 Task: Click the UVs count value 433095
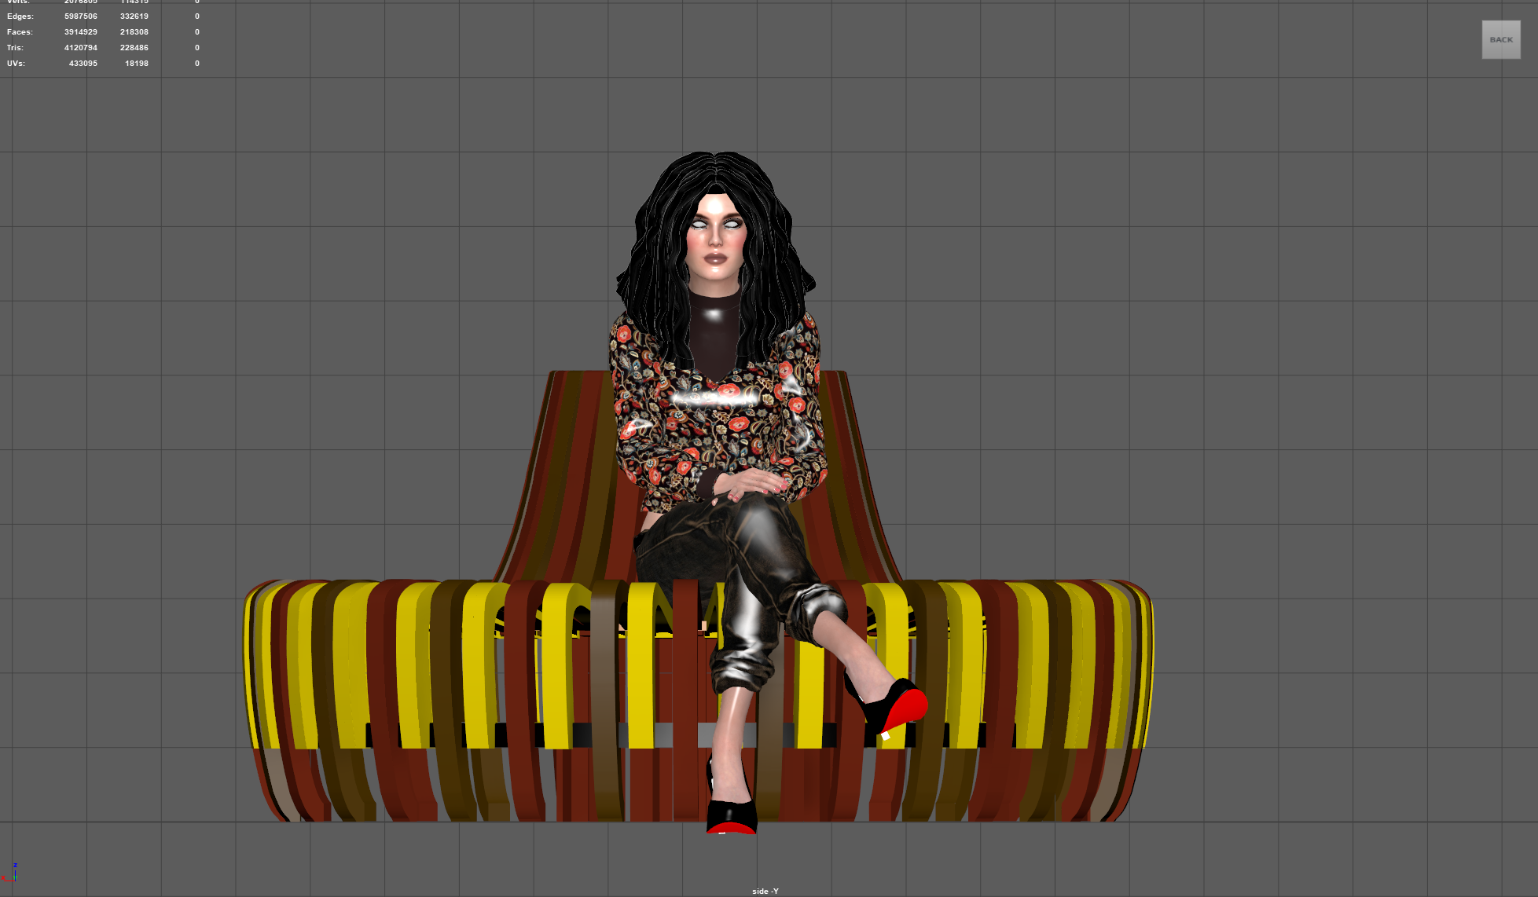83,64
